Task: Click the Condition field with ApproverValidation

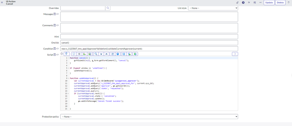Action: tap(149, 49)
